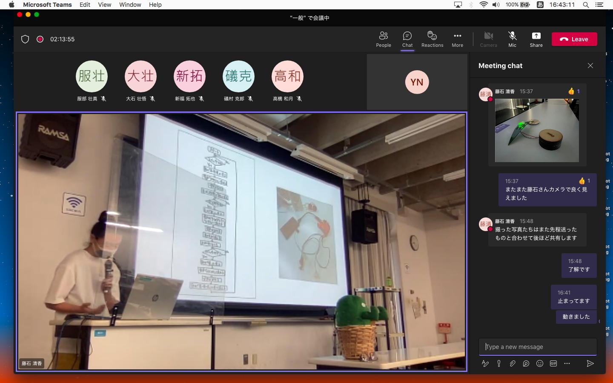The image size is (613, 383).
Task: Open the People panel
Action: [383, 39]
